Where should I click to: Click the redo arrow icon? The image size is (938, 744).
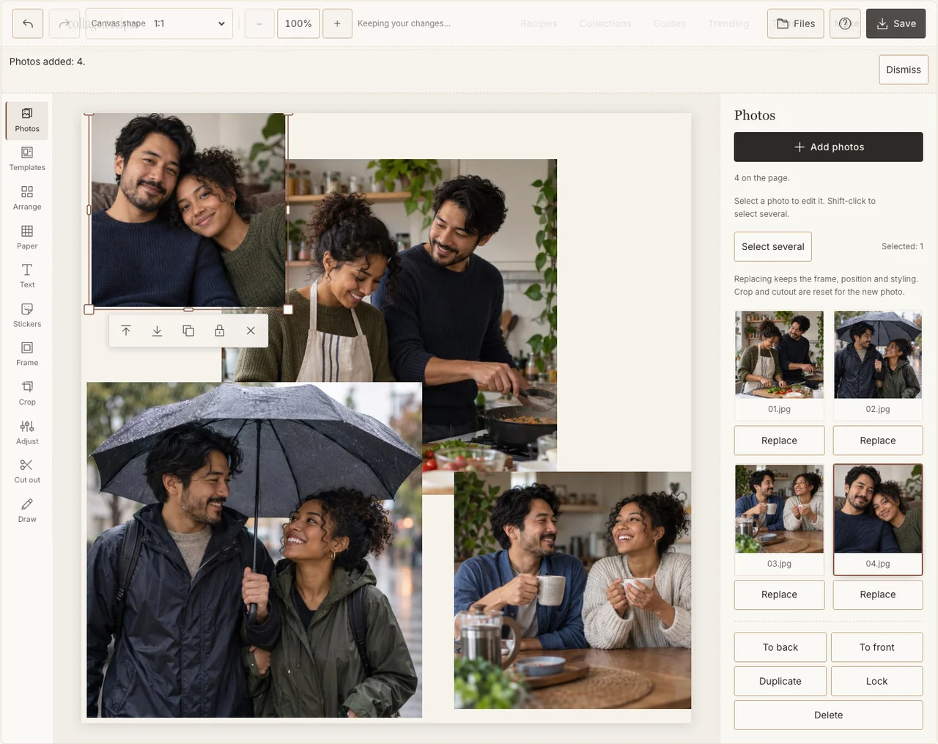64,23
